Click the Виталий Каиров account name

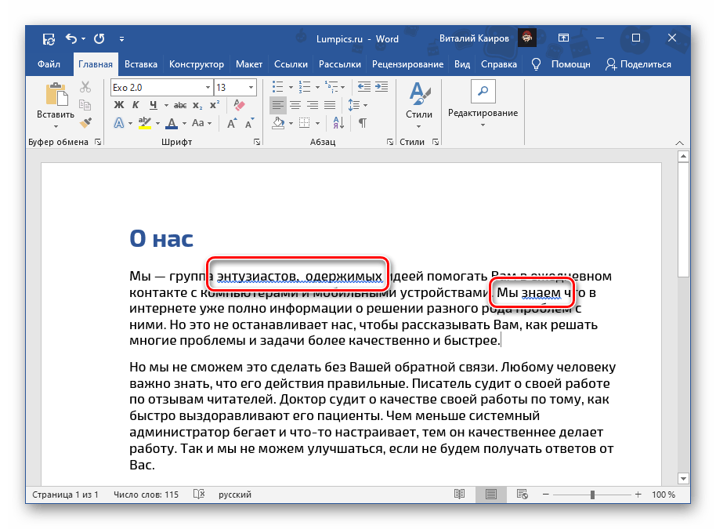474,39
